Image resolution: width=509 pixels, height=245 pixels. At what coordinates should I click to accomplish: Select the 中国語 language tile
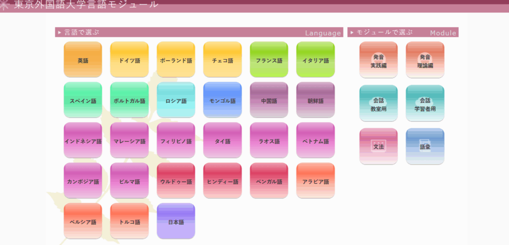[269, 99]
